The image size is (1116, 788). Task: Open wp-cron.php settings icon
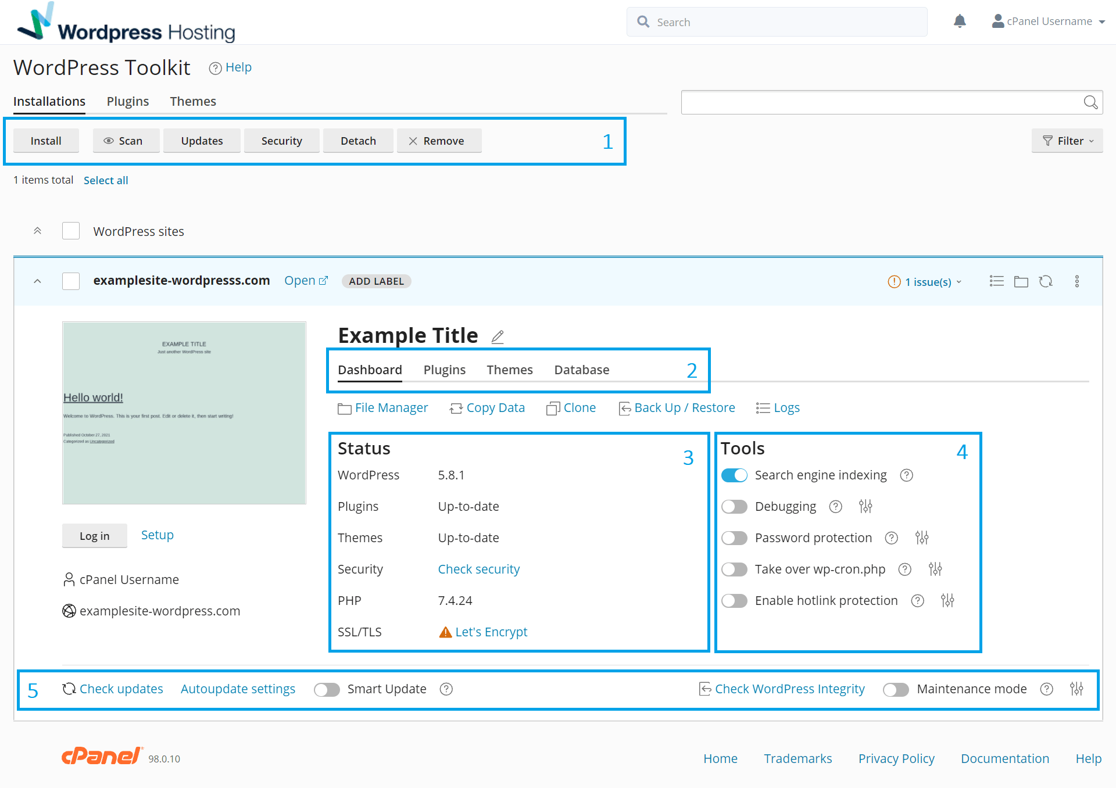click(x=935, y=569)
